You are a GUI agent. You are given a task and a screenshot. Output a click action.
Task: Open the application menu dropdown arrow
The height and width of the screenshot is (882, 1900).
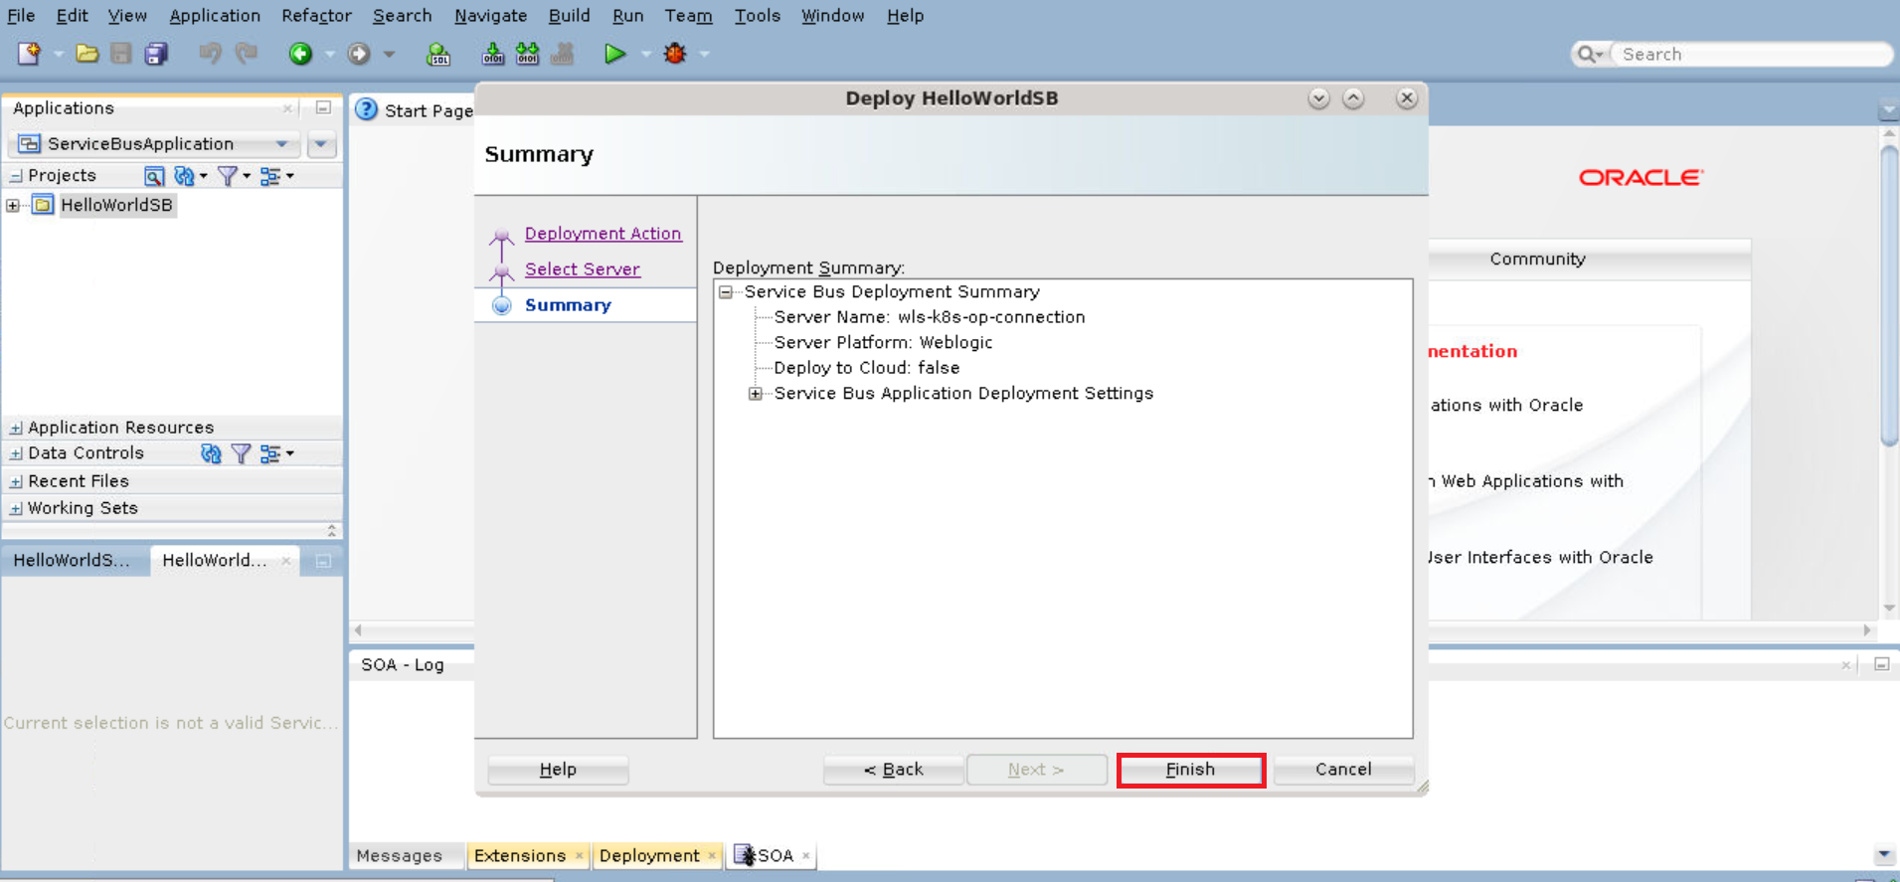point(320,144)
